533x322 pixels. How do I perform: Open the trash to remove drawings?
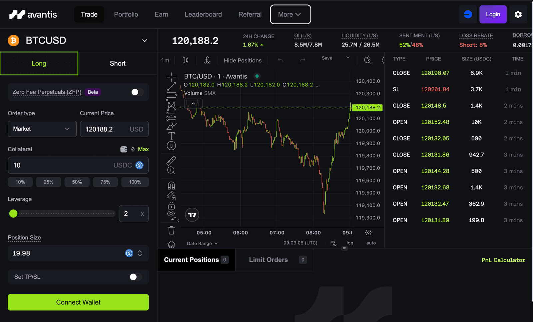171,230
